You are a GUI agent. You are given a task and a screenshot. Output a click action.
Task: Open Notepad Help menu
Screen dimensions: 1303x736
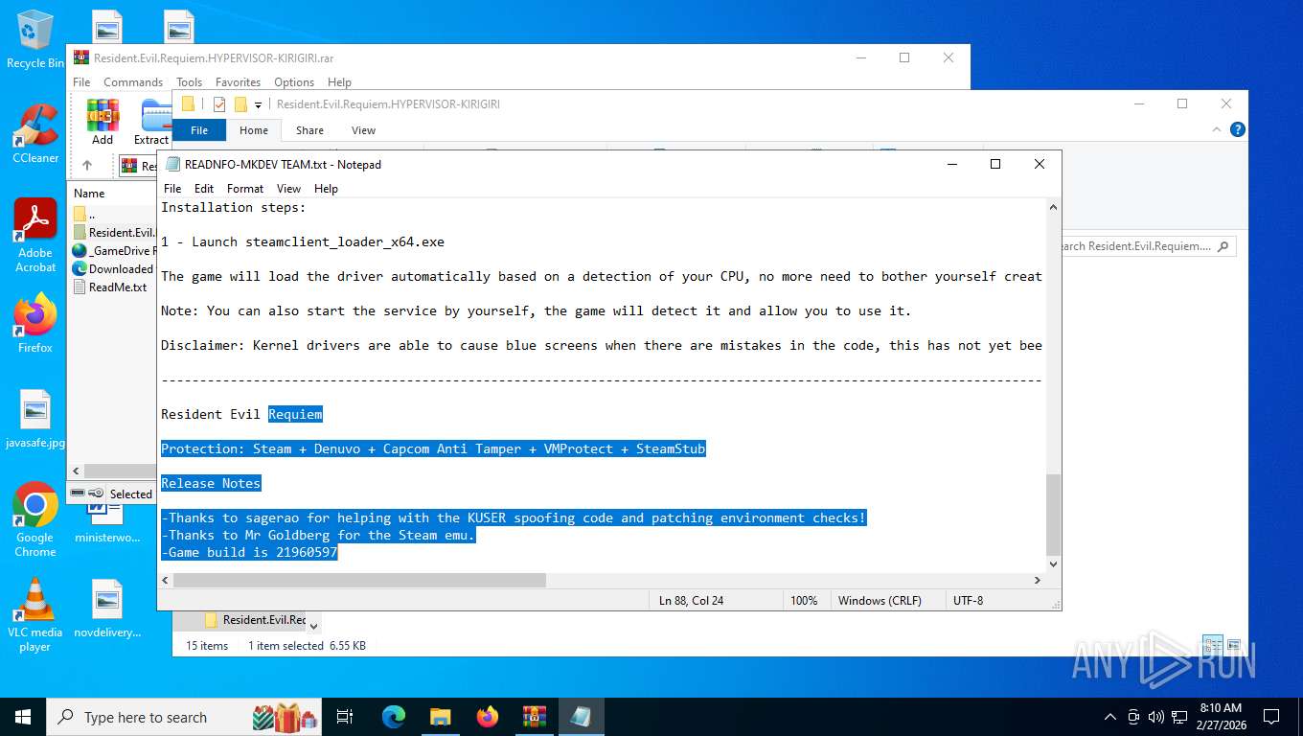[x=326, y=189]
